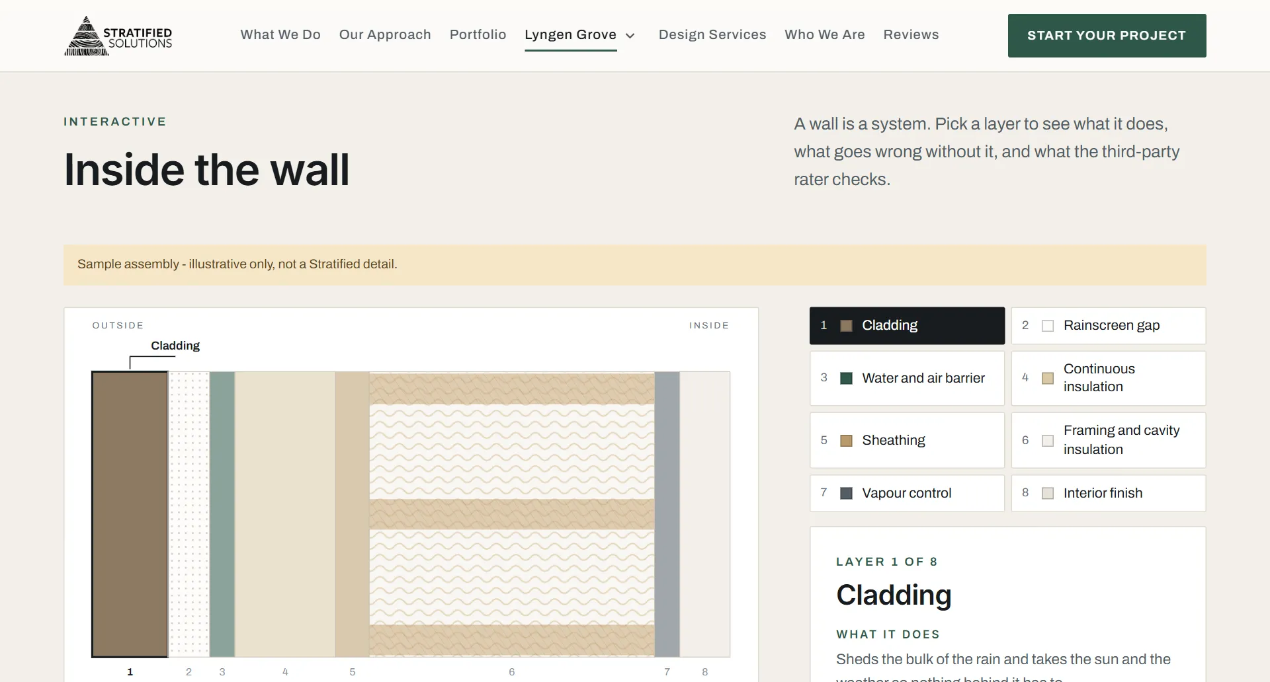Pick the Interior finish layer button
The width and height of the screenshot is (1270, 682).
pos(1109,493)
